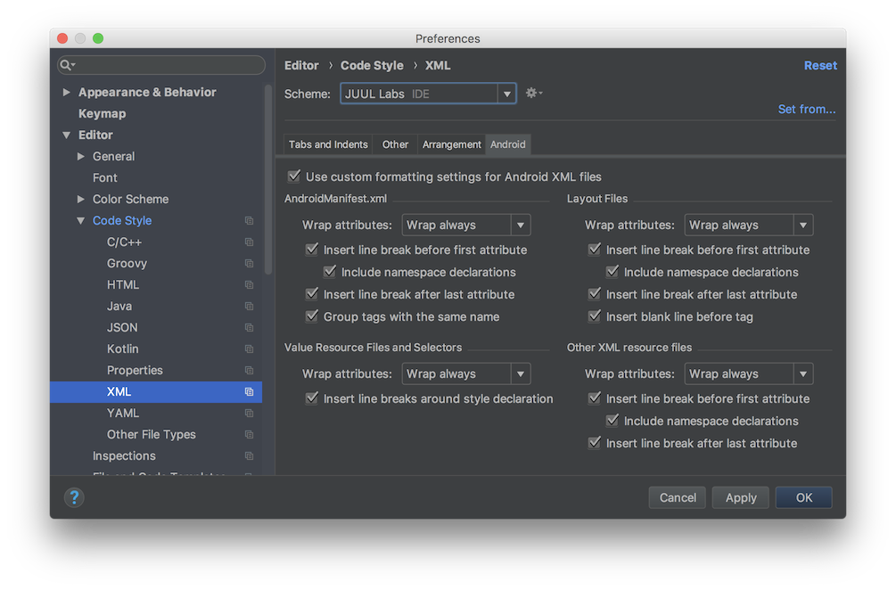Toggle AndroidManifest Include namespace declarations
Viewport: 896px width, 590px height.
pyautogui.click(x=330, y=271)
